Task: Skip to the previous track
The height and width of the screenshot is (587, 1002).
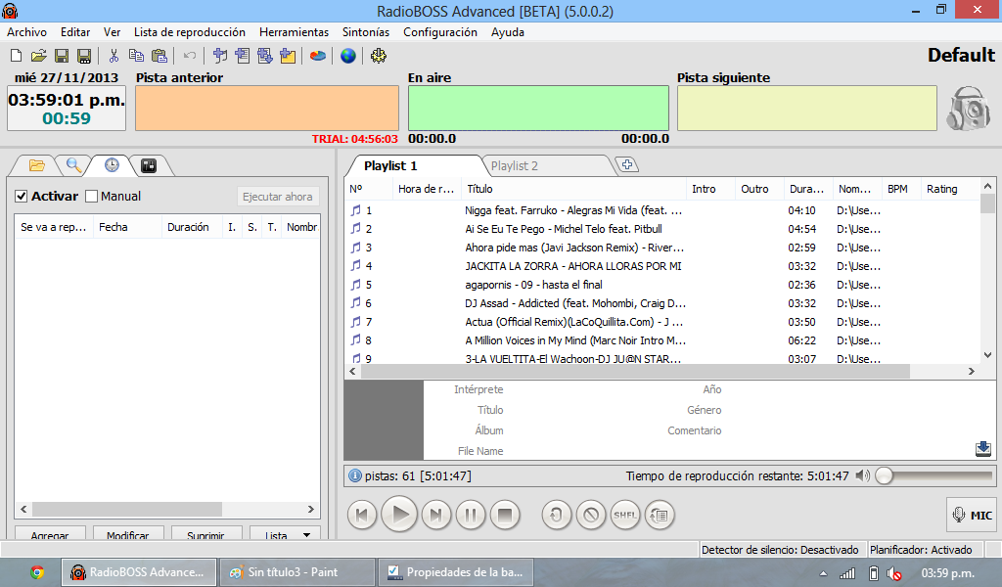Action: pos(362,515)
